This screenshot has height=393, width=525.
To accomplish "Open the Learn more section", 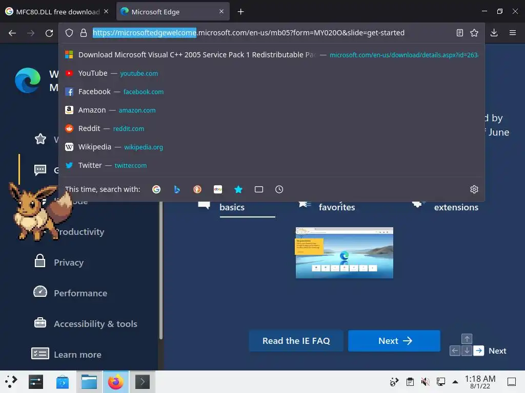I will pyautogui.click(x=77, y=354).
